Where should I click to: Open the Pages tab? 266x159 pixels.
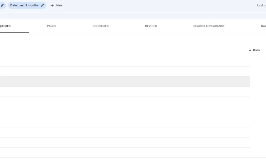[52, 26]
